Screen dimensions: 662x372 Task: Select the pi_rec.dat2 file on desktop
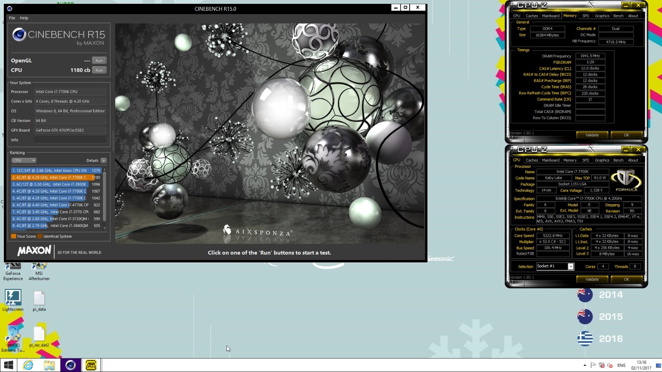coord(39,337)
